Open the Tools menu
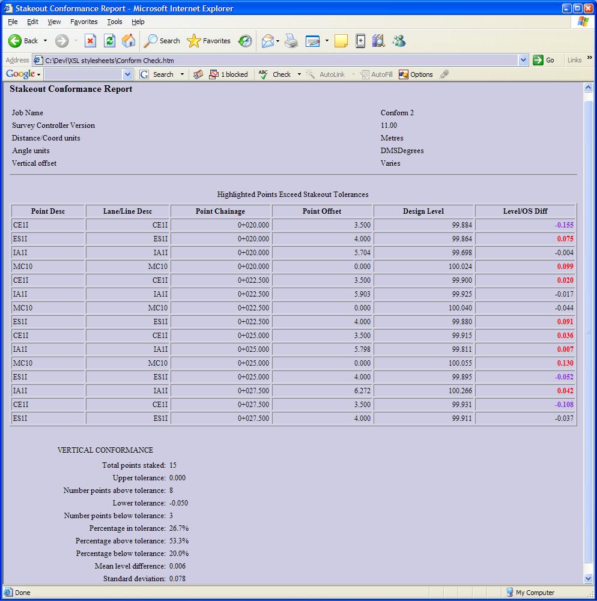 pos(114,22)
